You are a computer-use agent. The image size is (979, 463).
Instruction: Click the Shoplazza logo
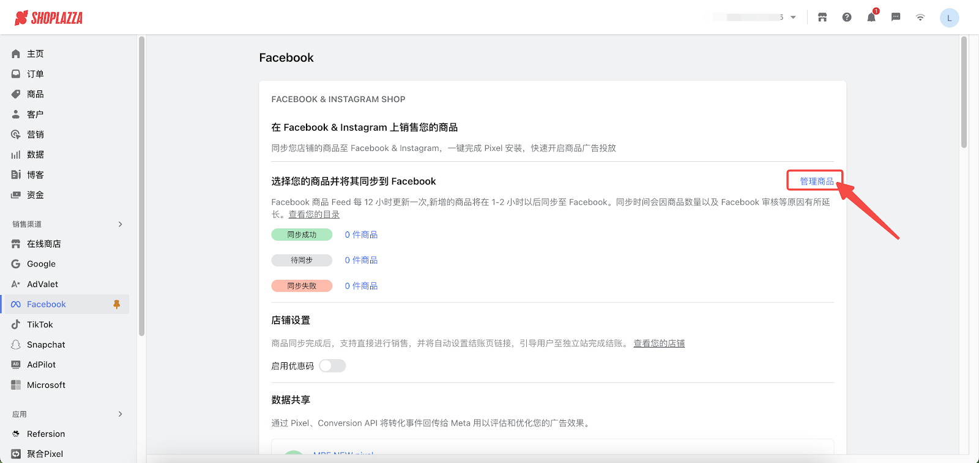49,18
